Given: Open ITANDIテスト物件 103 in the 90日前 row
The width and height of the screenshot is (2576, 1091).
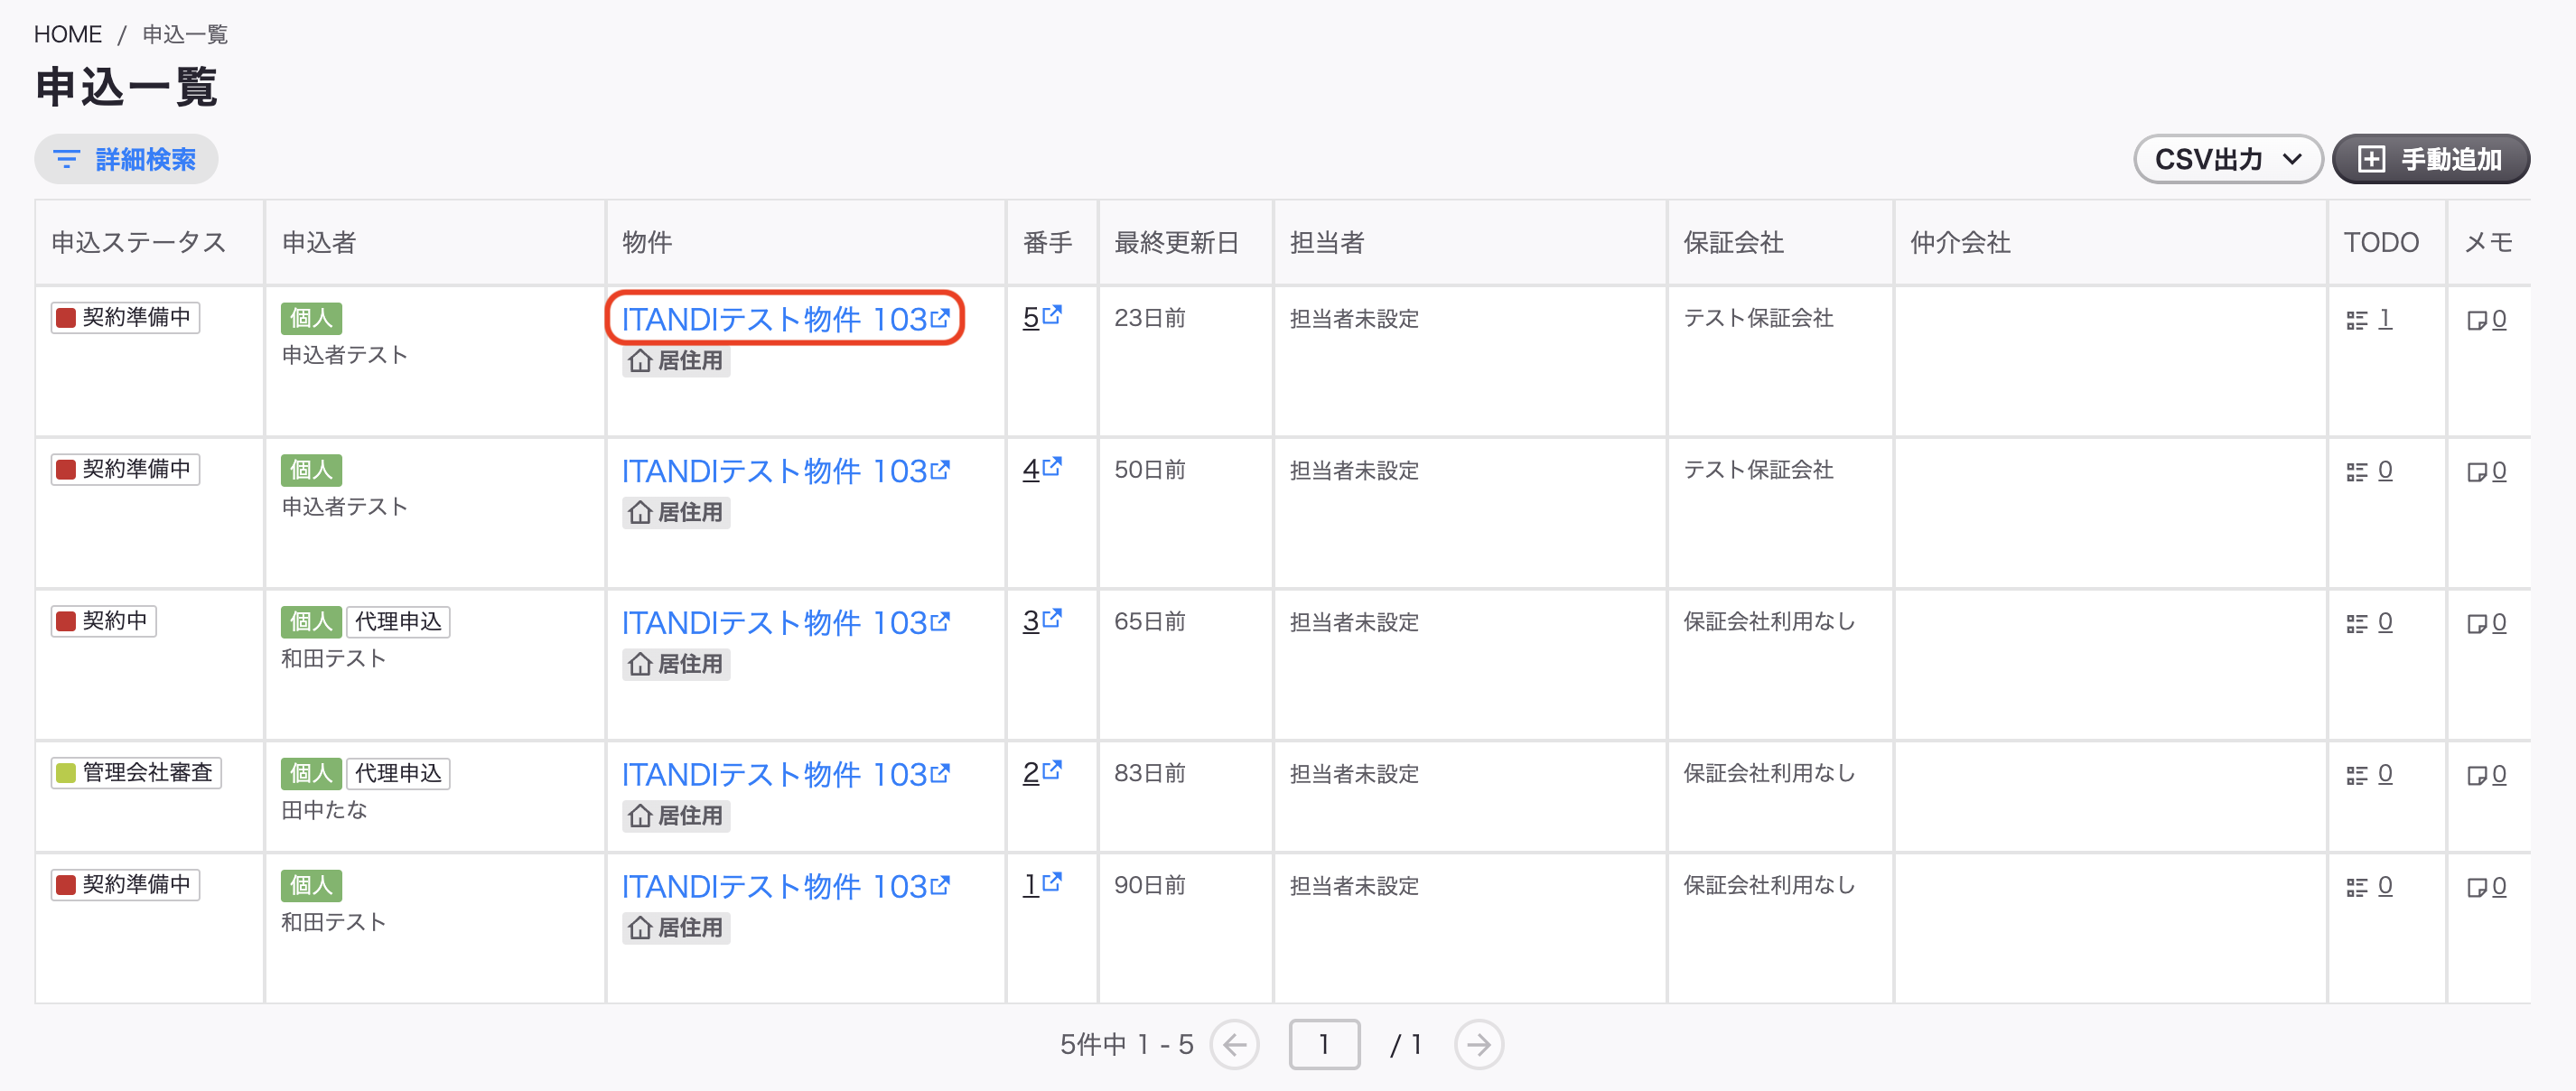Looking at the screenshot, I should point(785,886).
